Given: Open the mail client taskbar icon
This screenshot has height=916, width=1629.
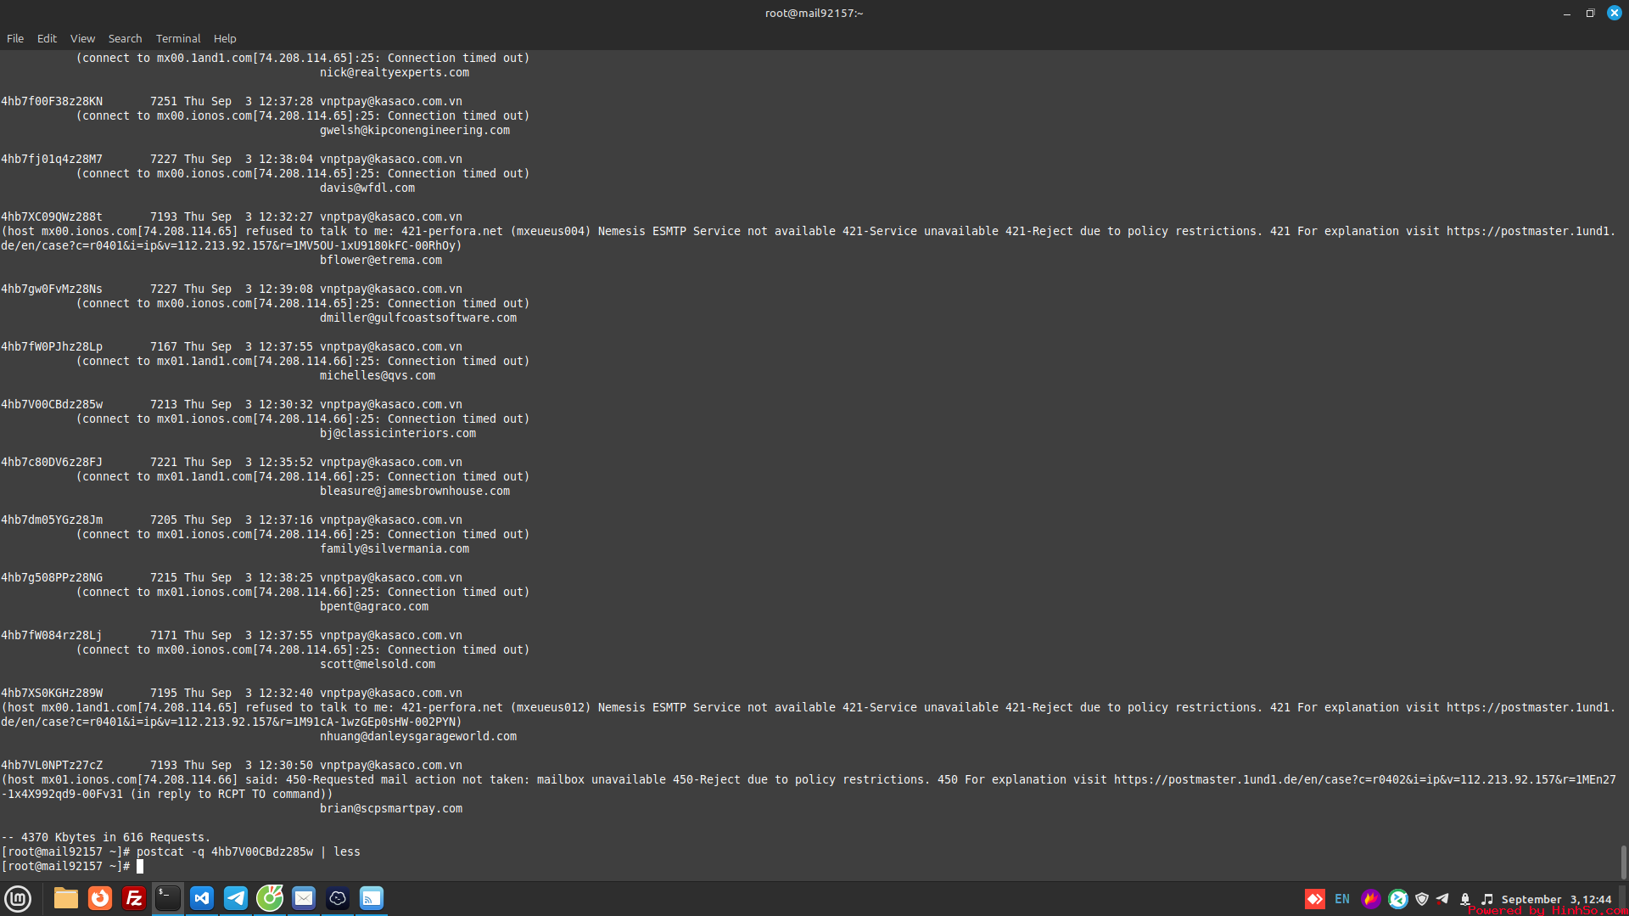Looking at the screenshot, I should click(x=304, y=898).
